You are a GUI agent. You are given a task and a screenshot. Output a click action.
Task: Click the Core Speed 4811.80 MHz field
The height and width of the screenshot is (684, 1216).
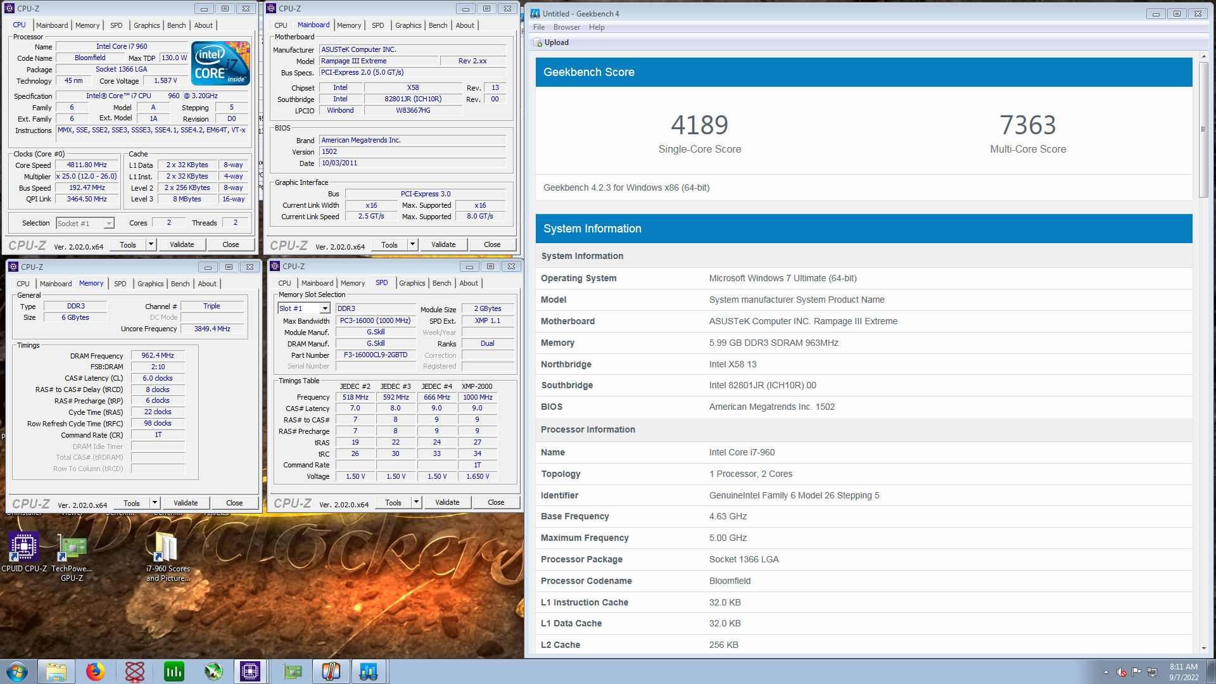pos(87,165)
